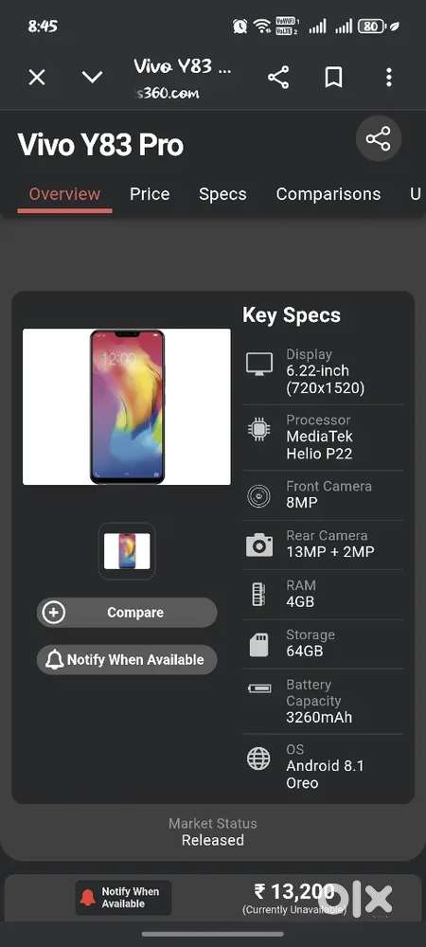The width and height of the screenshot is (426, 947).
Task: Expand the down chevron in the browser bar
Action: point(92,78)
